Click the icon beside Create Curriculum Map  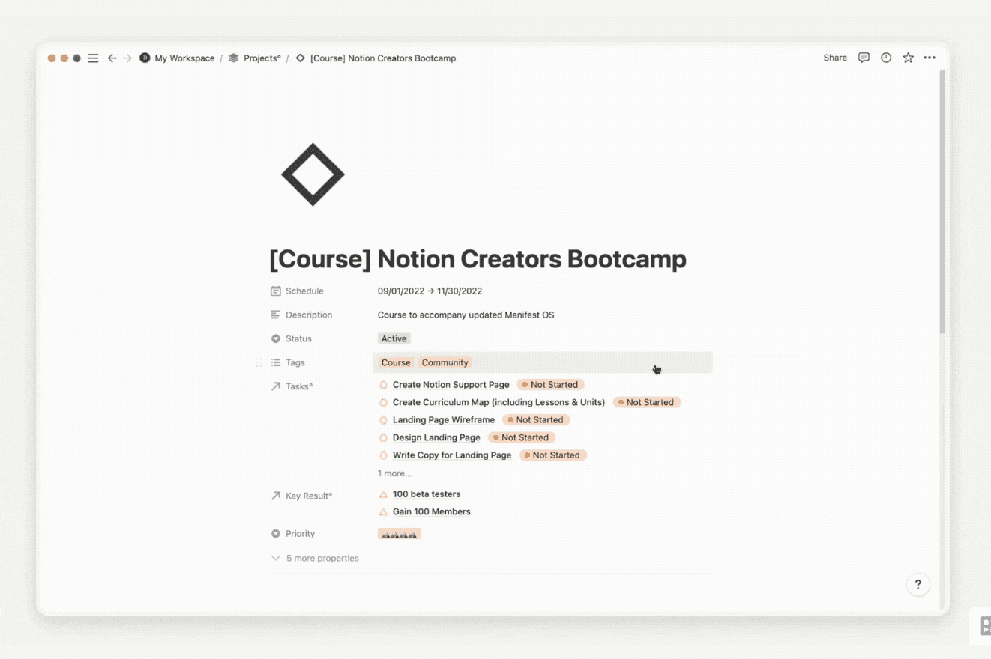(x=383, y=402)
